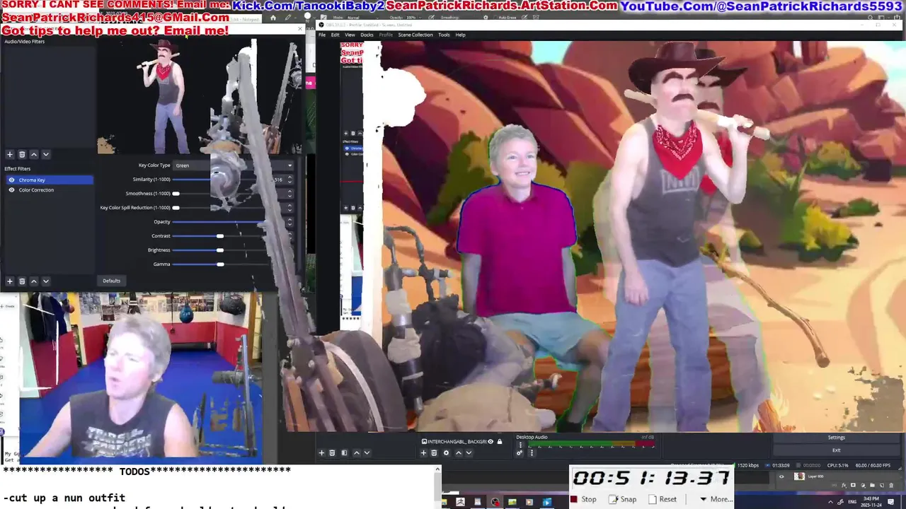Click OBS Exit button

coord(836,450)
